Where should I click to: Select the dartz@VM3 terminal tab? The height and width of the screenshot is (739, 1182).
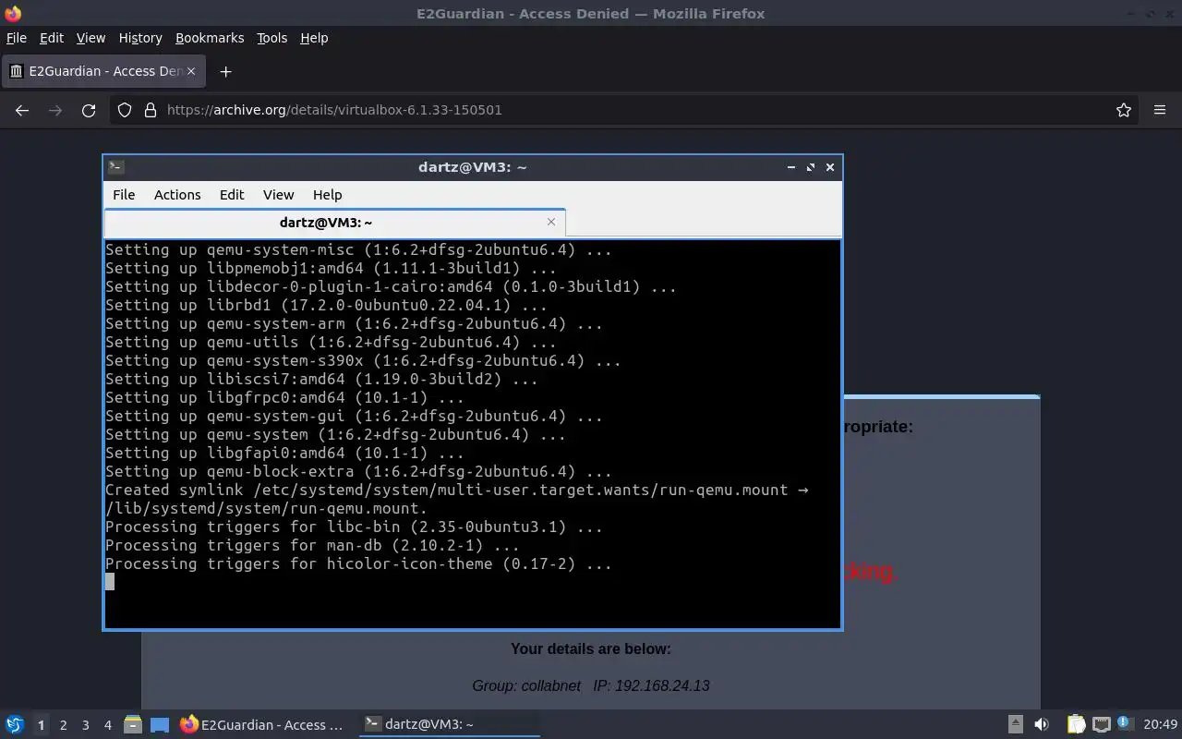(x=326, y=223)
